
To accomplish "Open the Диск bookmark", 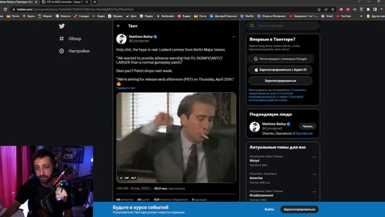I will tap(131, 16).
